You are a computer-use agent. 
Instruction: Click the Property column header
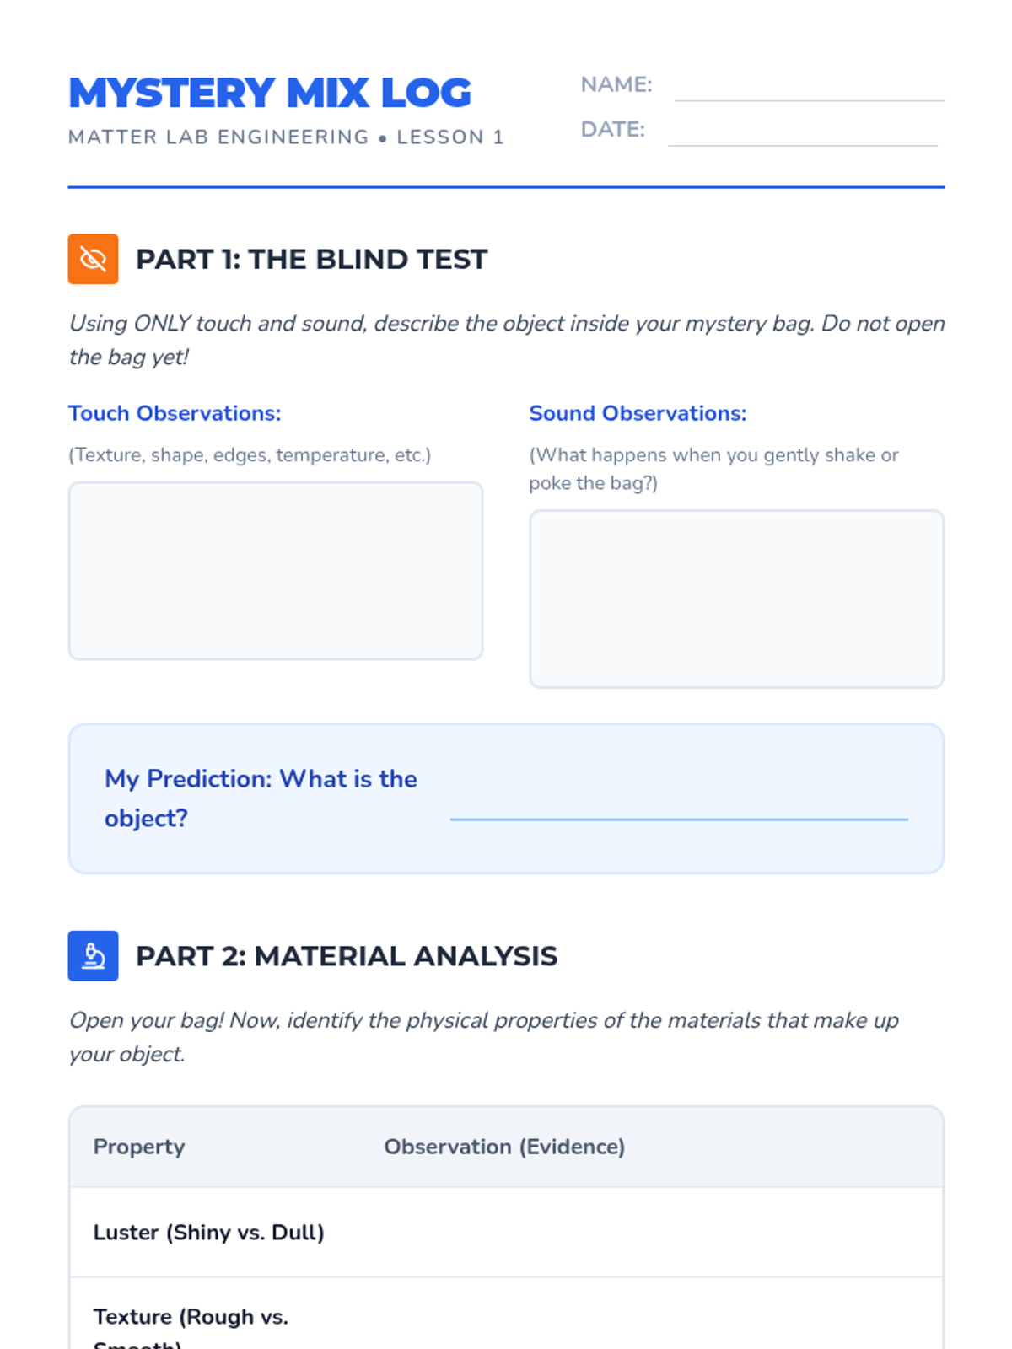coord(139,1147)
